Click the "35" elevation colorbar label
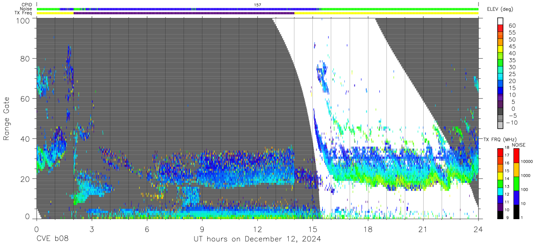This screenshot has width=538, height=248. pyautogui.click(x=512, y=60)
